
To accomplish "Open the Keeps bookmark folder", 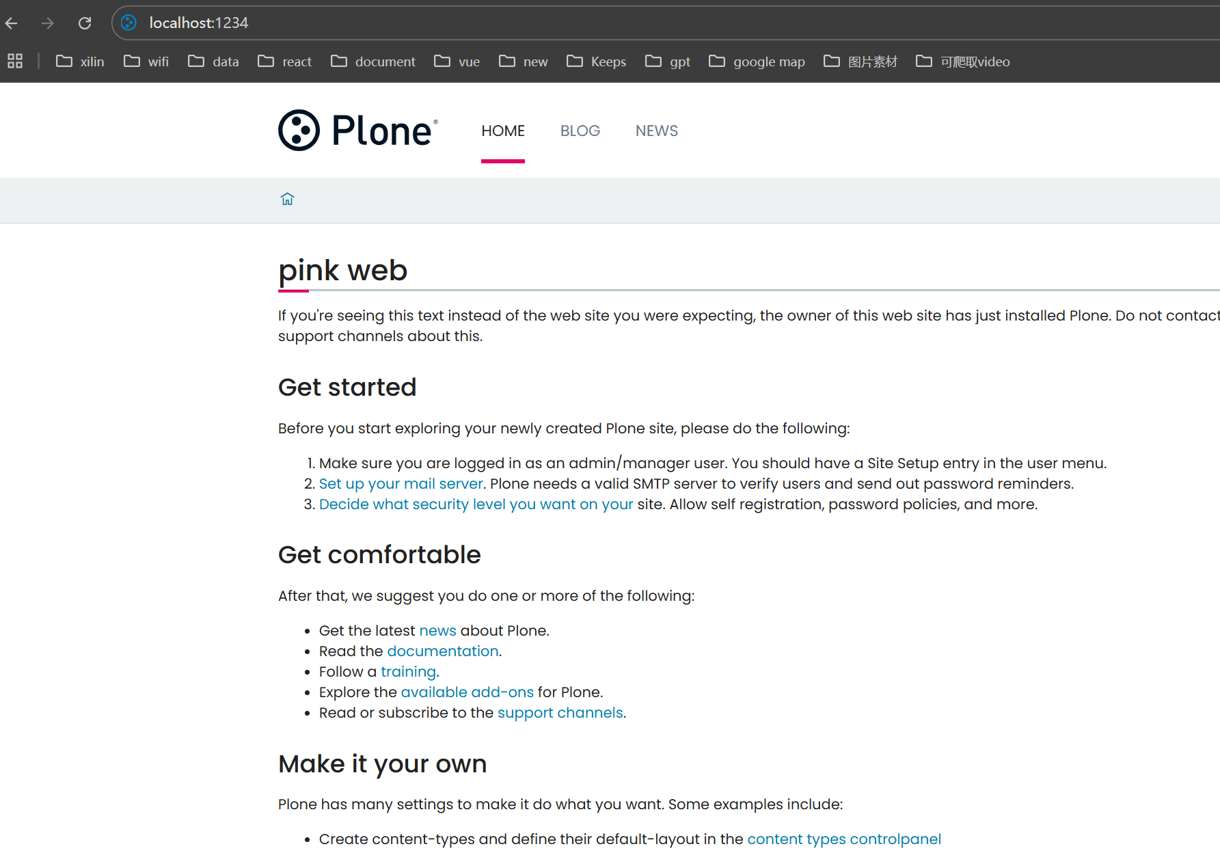I will pos(597,62).
